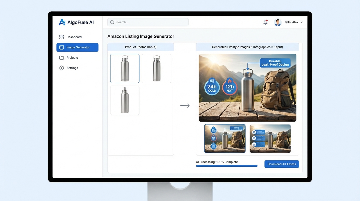The height and width of the screenshot is (201, 360).
Task: Click the AI Processing progress bar
Action: click(227, 166)
